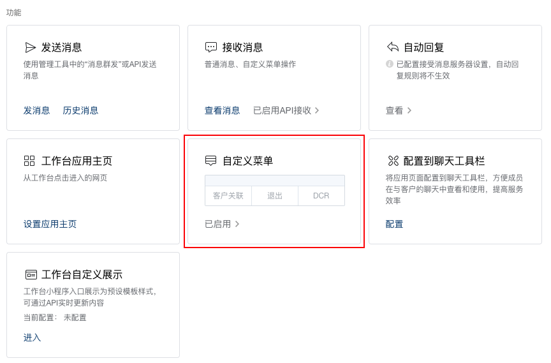Select the 退出 menu item

[x=275, y=196]
